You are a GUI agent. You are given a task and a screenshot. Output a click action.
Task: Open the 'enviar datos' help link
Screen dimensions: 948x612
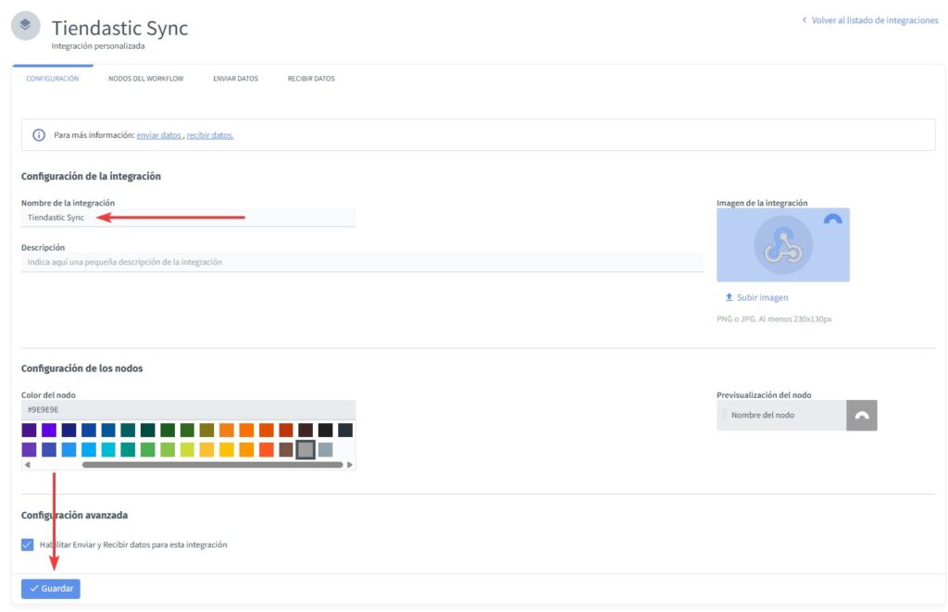158,135
